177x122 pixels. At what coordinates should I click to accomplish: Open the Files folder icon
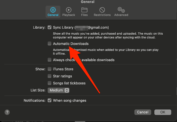[x=84, y=10]
